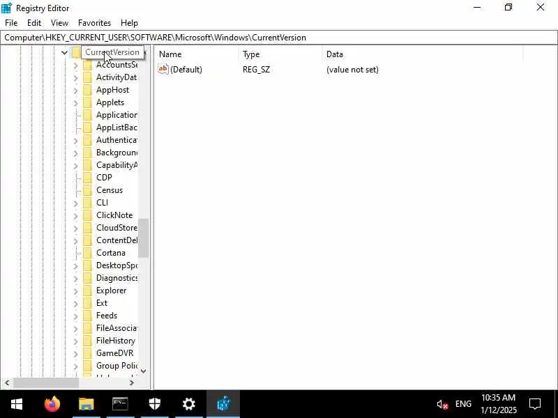Select the Explorer folder icon
Viewport: 558px width, 418px height.
coord(87,291)
